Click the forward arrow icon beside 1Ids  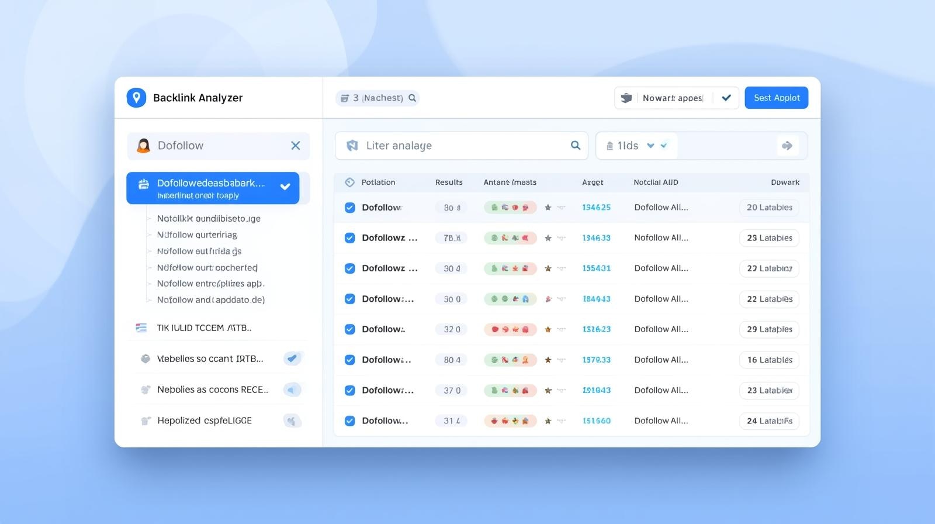[787, 146]
